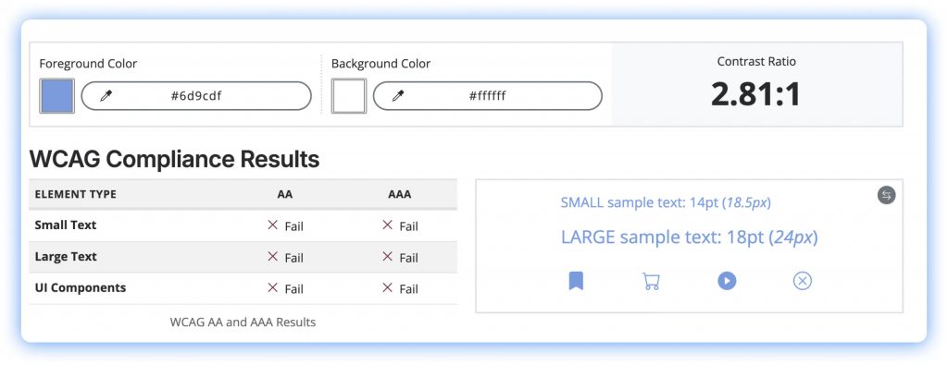This screenshot has height=365, width=948.
Task: Click the Contrast Ratio label
Action: [x=756, y=62]
